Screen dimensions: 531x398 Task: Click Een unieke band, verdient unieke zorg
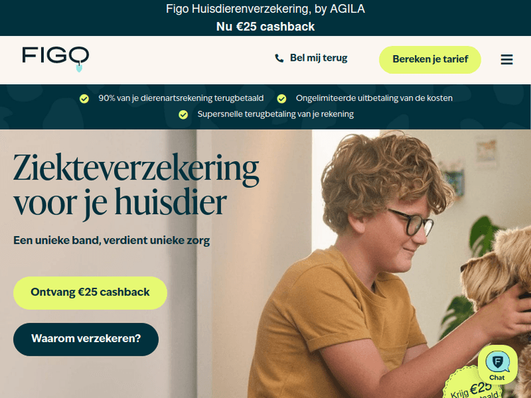111,240
